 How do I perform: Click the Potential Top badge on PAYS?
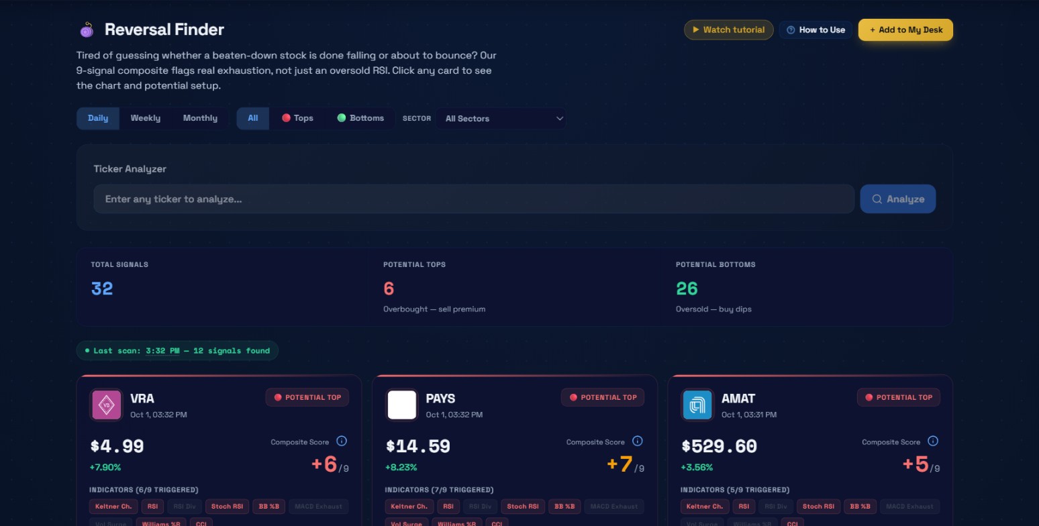[x=603, y=397]
